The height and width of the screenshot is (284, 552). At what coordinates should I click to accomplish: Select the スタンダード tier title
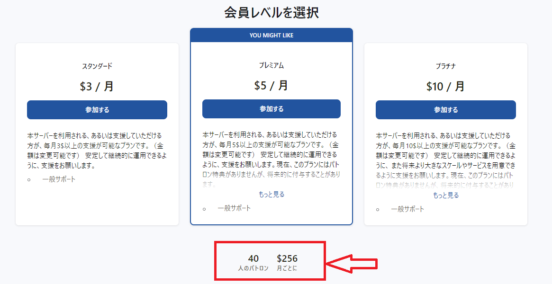point(97,66)
